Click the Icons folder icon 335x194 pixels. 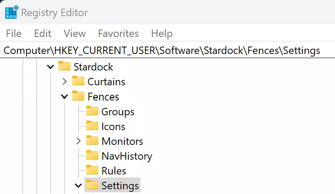[x=92, y=126]
